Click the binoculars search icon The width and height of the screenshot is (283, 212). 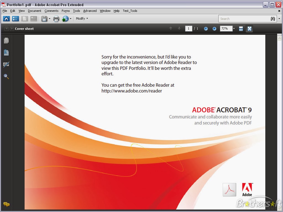click(273, 19)
